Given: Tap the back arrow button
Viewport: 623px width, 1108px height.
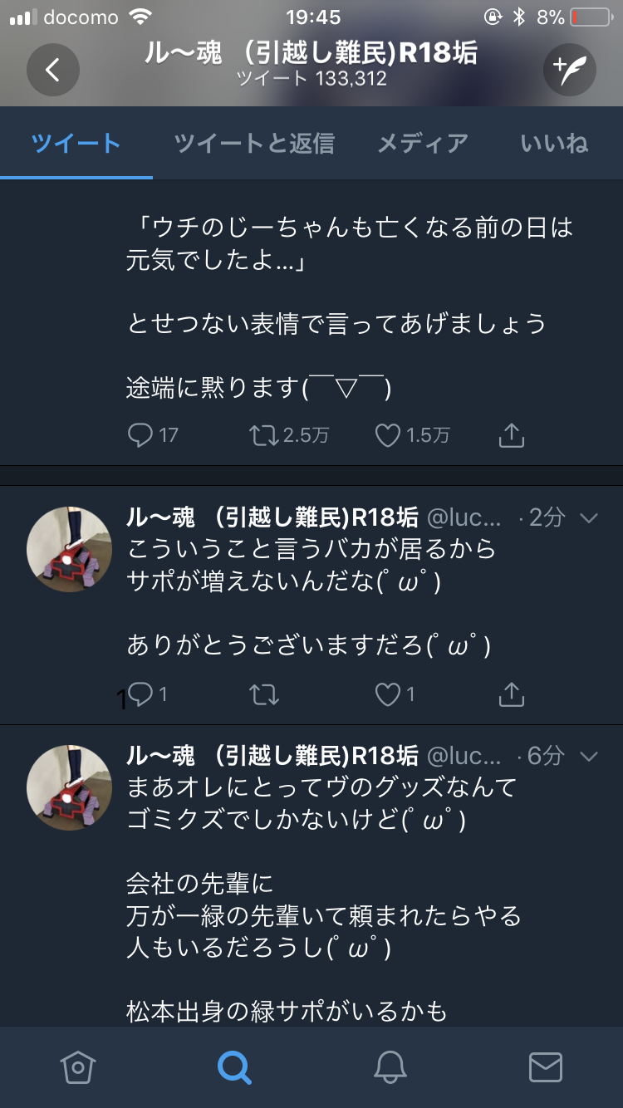Looking at the screenshot, I should coord(52,70).
